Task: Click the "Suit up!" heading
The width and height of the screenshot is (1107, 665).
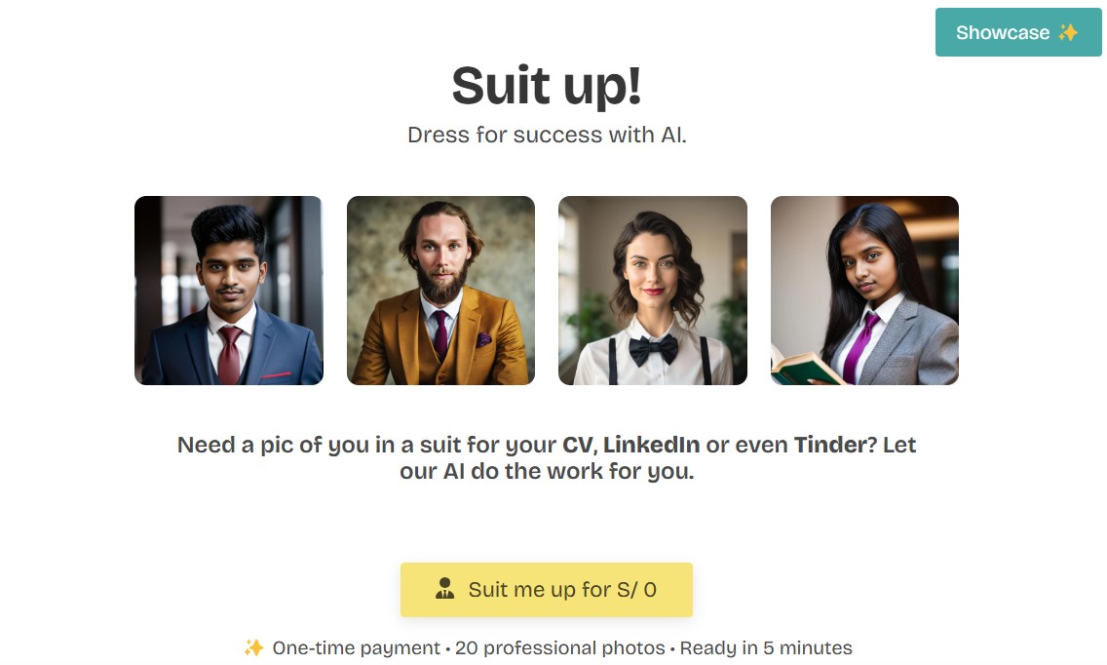Action: pos(547,85)
